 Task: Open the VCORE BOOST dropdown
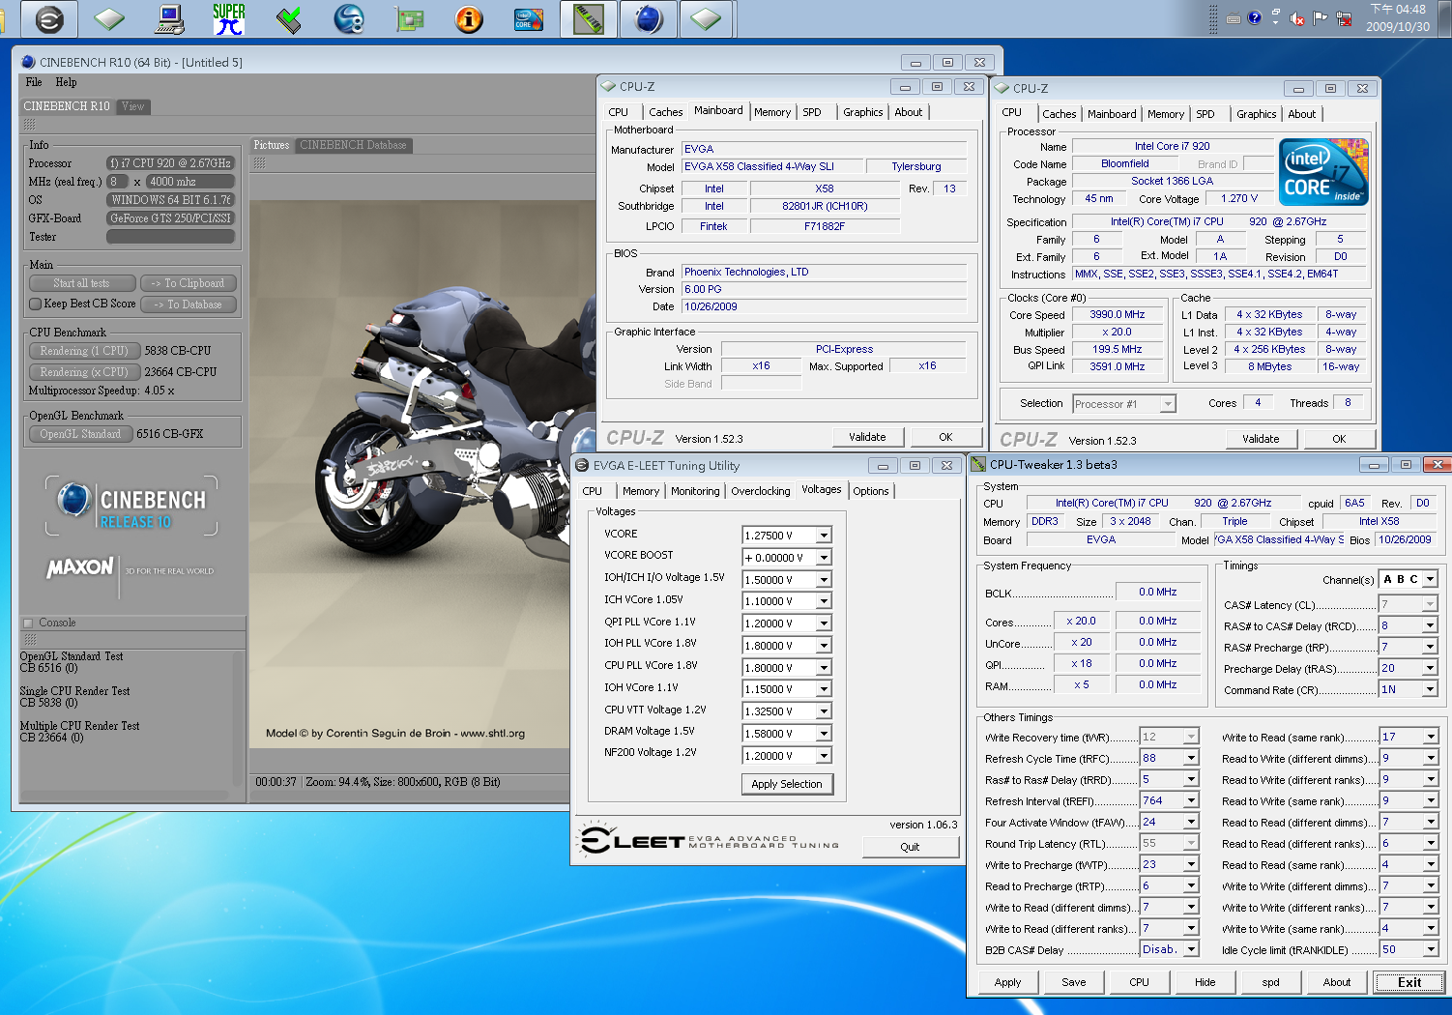824,558
